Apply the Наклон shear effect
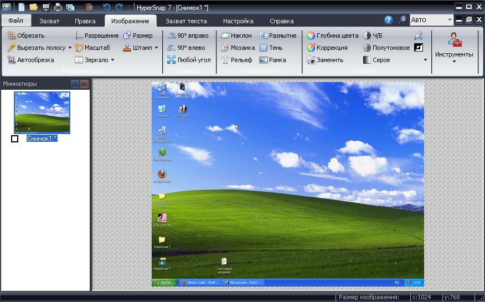This screenshot has width=485, height=302. click(236, 35)
